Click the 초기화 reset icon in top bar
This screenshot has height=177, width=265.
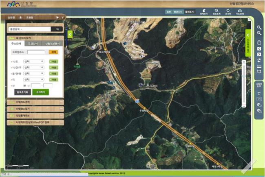point(228,12)
